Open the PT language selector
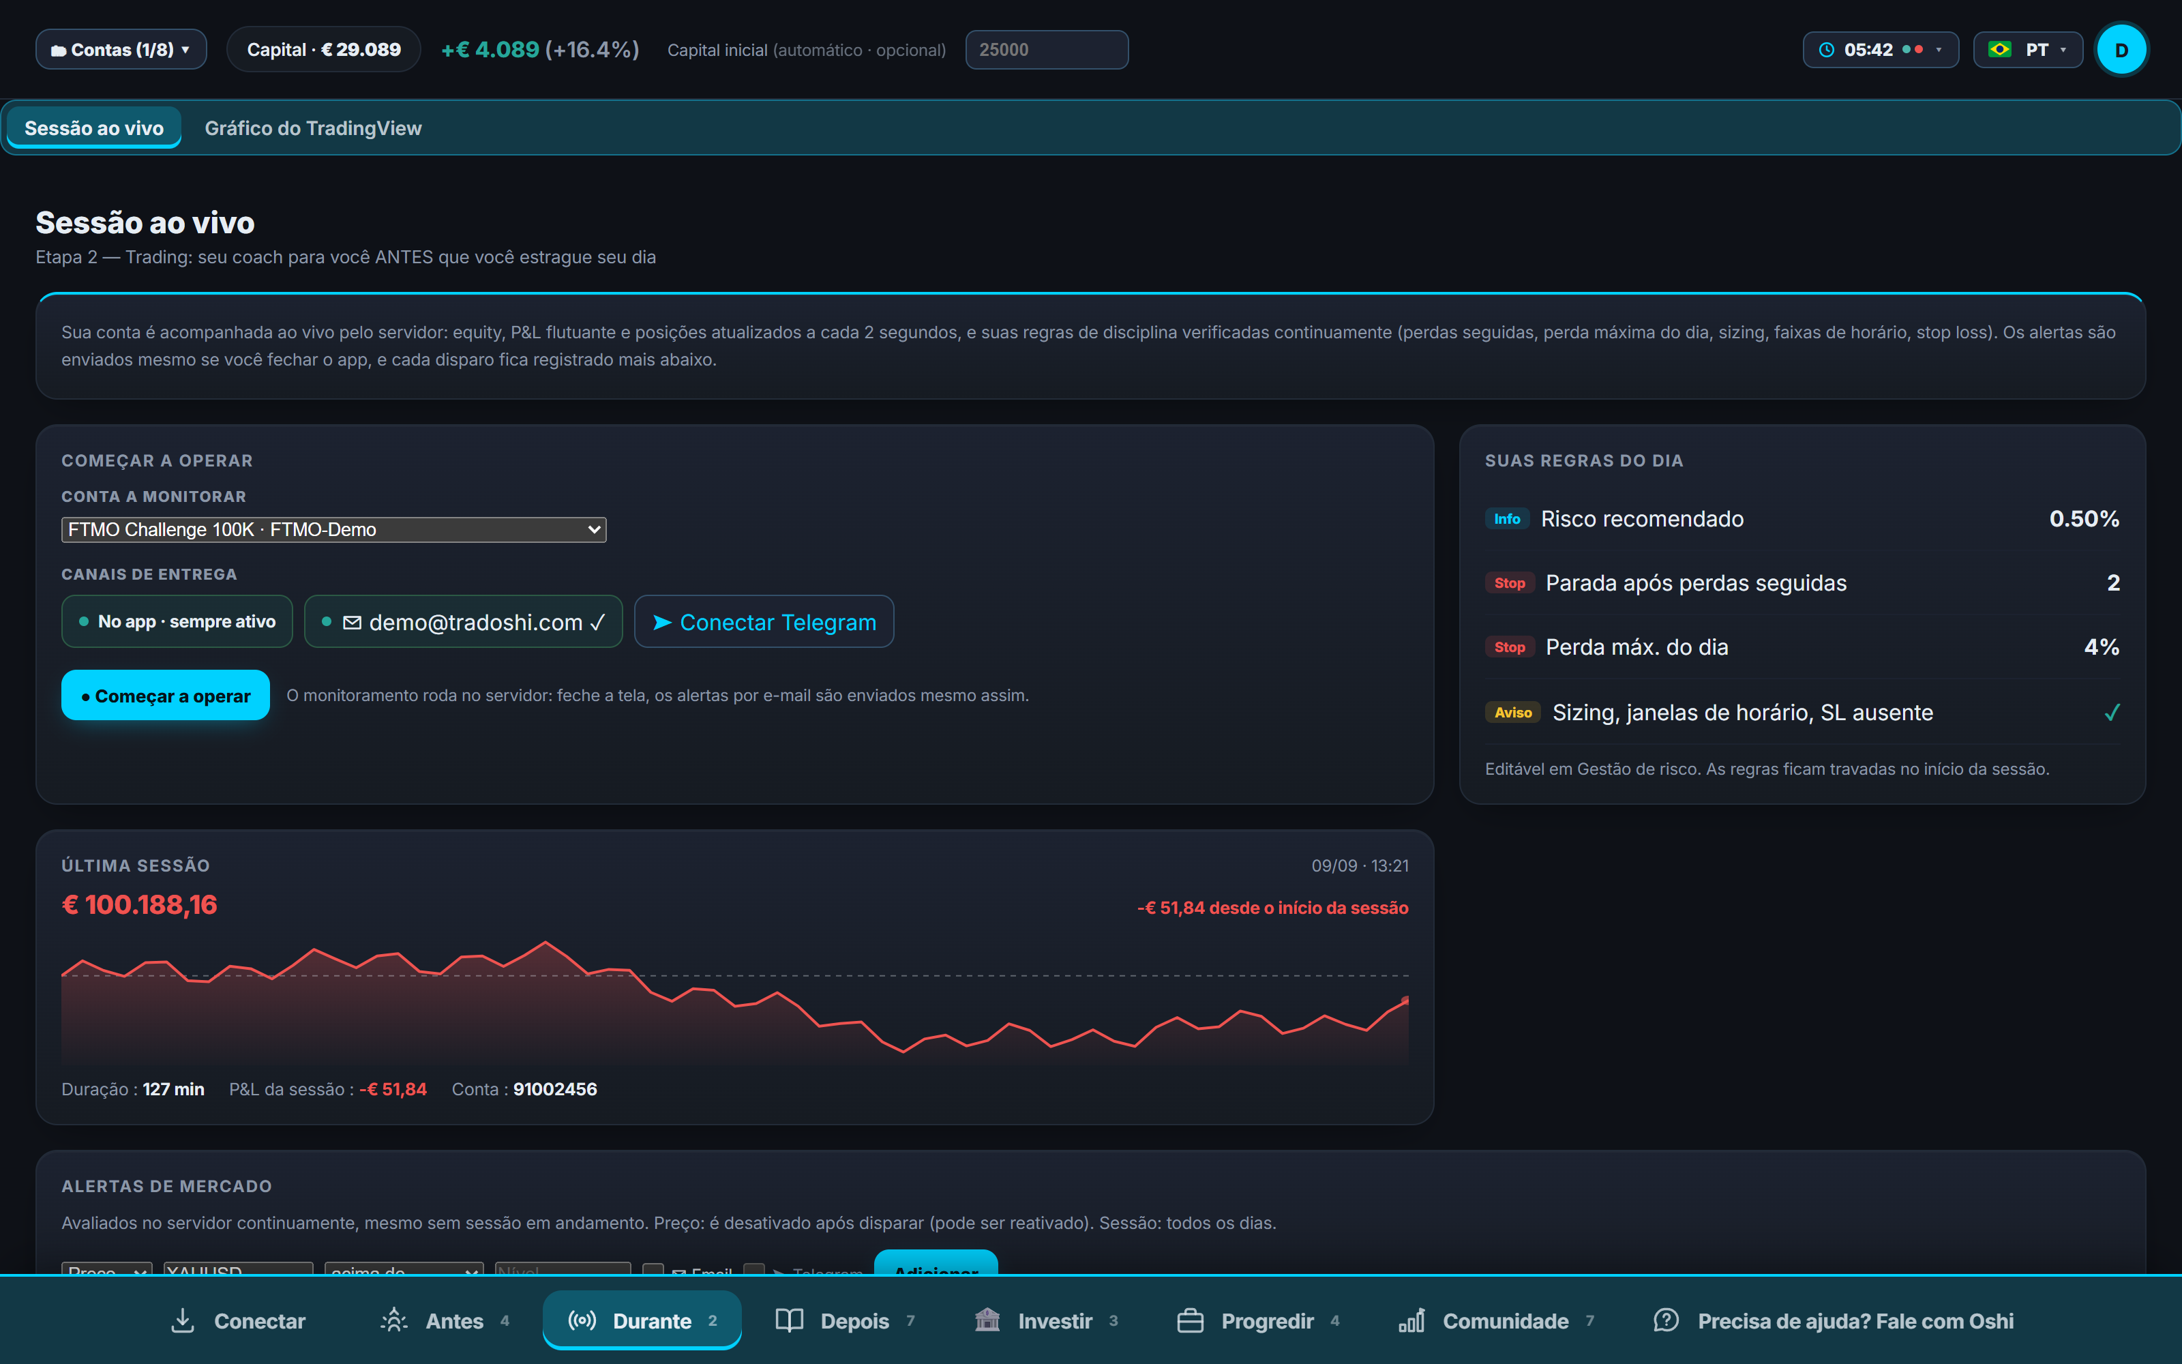Viewport: 2182px width, 1364px height. click(2027, 50)
